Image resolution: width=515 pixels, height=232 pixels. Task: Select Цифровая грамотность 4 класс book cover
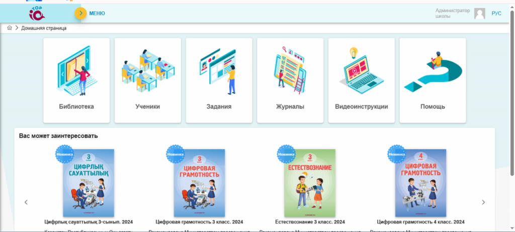(x=420, y=183)
